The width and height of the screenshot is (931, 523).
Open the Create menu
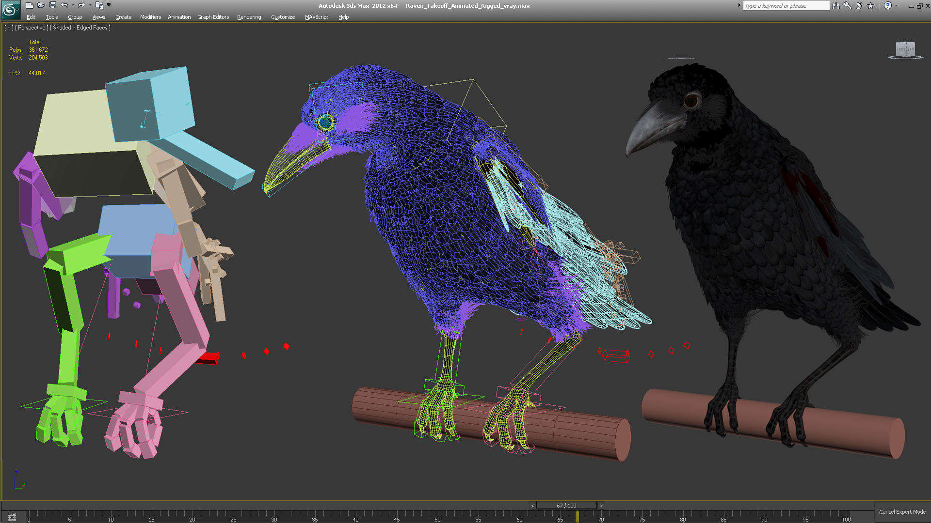pyautogui.click(x=123, y=17)
